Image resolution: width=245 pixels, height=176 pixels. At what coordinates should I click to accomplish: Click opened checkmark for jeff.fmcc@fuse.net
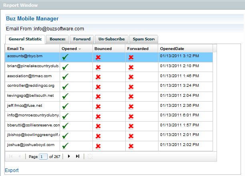(65, 106)
